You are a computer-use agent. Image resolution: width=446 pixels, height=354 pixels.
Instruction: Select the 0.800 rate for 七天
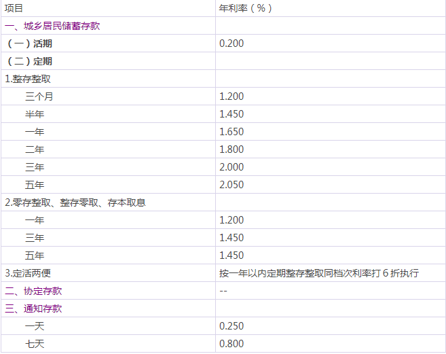(x=231, y=344)
